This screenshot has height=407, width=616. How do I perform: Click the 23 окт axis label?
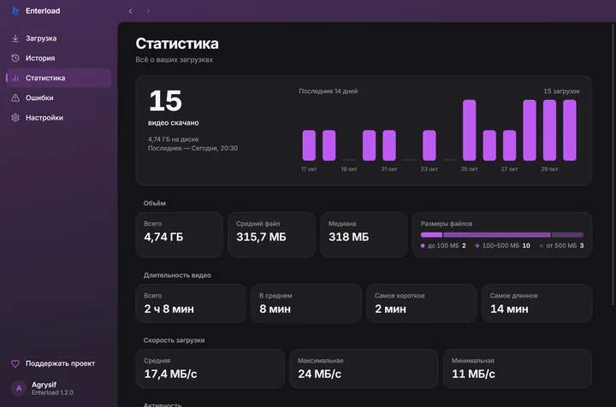429,169
